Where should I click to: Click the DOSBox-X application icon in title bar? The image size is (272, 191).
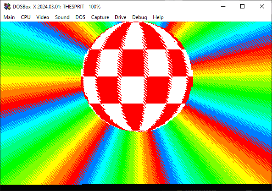[x=7, y=6]
